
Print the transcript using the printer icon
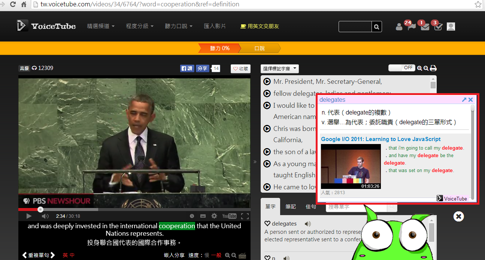pos(433,68)
